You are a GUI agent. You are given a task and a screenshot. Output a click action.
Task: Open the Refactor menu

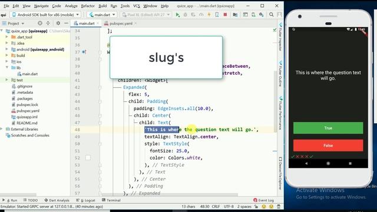[88, 6]
